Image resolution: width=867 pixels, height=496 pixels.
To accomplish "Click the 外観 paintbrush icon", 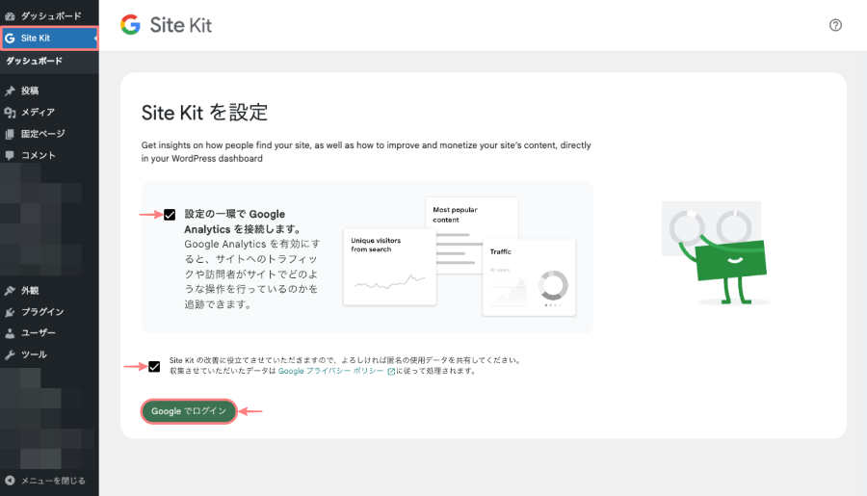I will (10, 290).
